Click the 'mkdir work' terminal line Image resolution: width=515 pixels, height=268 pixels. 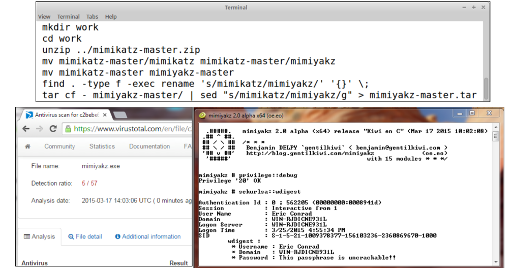[x=70, y=27]
